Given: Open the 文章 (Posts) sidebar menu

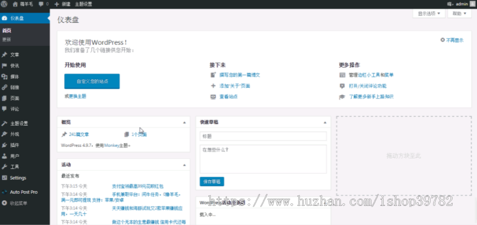Looking at the screenshot, I should coord(14,54).
